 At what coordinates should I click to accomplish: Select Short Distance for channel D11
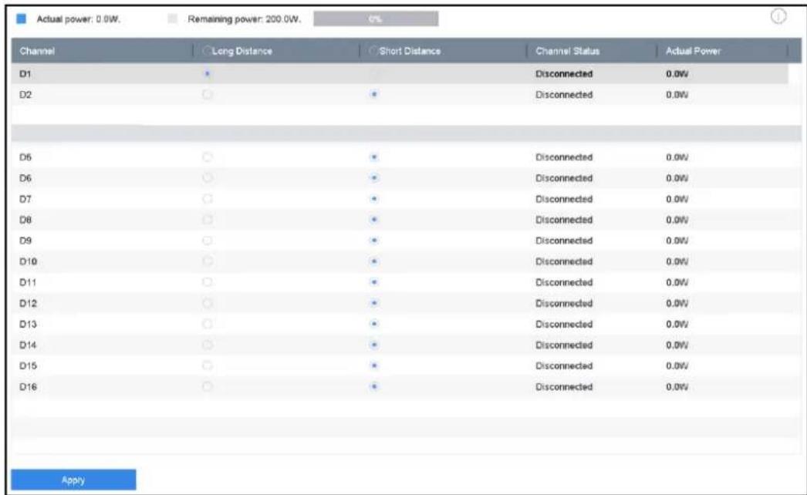374,282
